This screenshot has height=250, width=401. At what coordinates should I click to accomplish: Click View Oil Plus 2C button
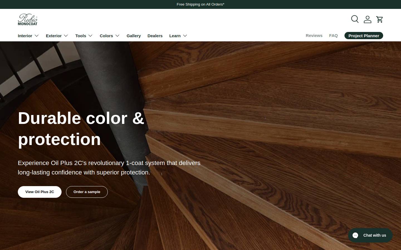click(40, 192)
